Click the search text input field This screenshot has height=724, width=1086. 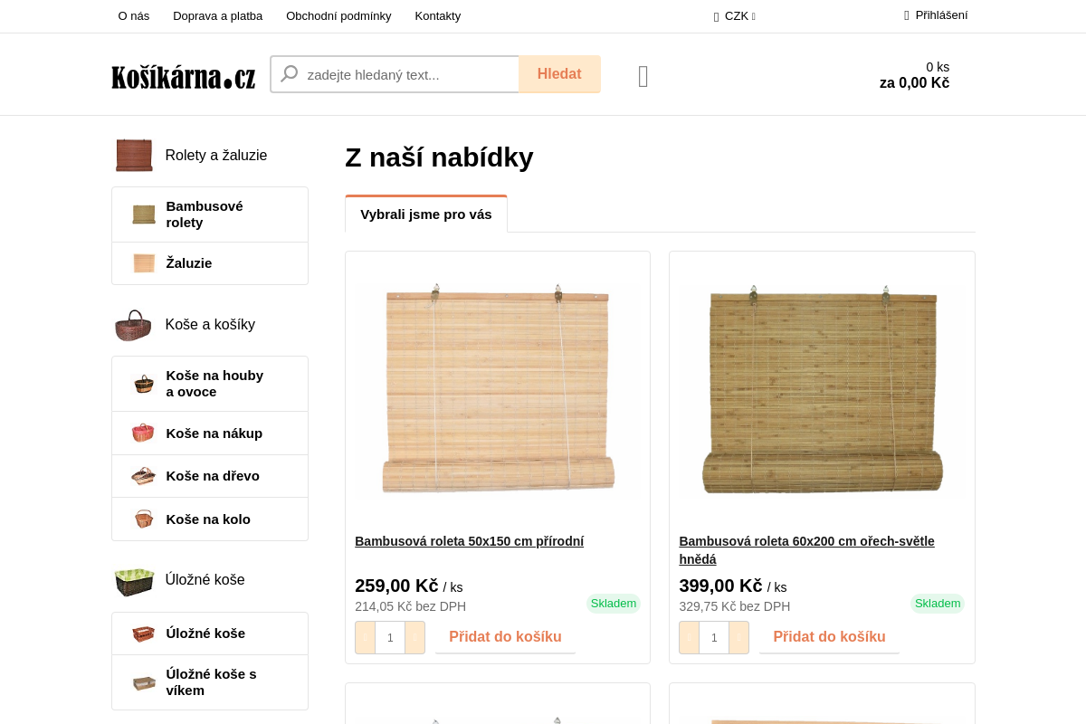(407, 74)
